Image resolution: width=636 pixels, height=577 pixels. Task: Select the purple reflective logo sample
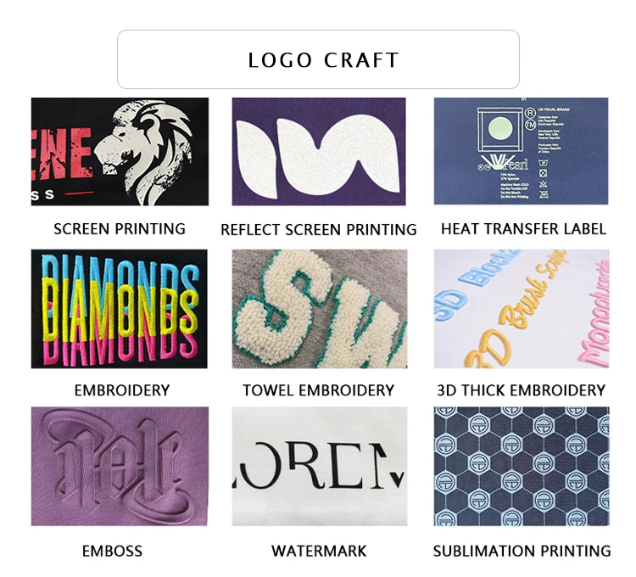318,151
